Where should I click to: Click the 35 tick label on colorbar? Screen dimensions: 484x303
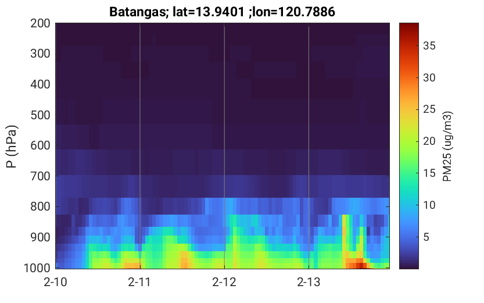[429, 45]
